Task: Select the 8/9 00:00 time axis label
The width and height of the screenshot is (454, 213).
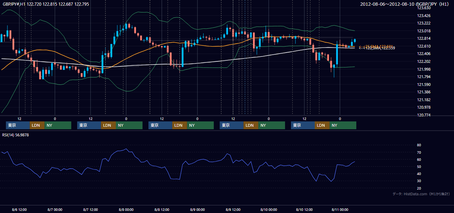Action: pyautogui.click(x=197, y=210)
